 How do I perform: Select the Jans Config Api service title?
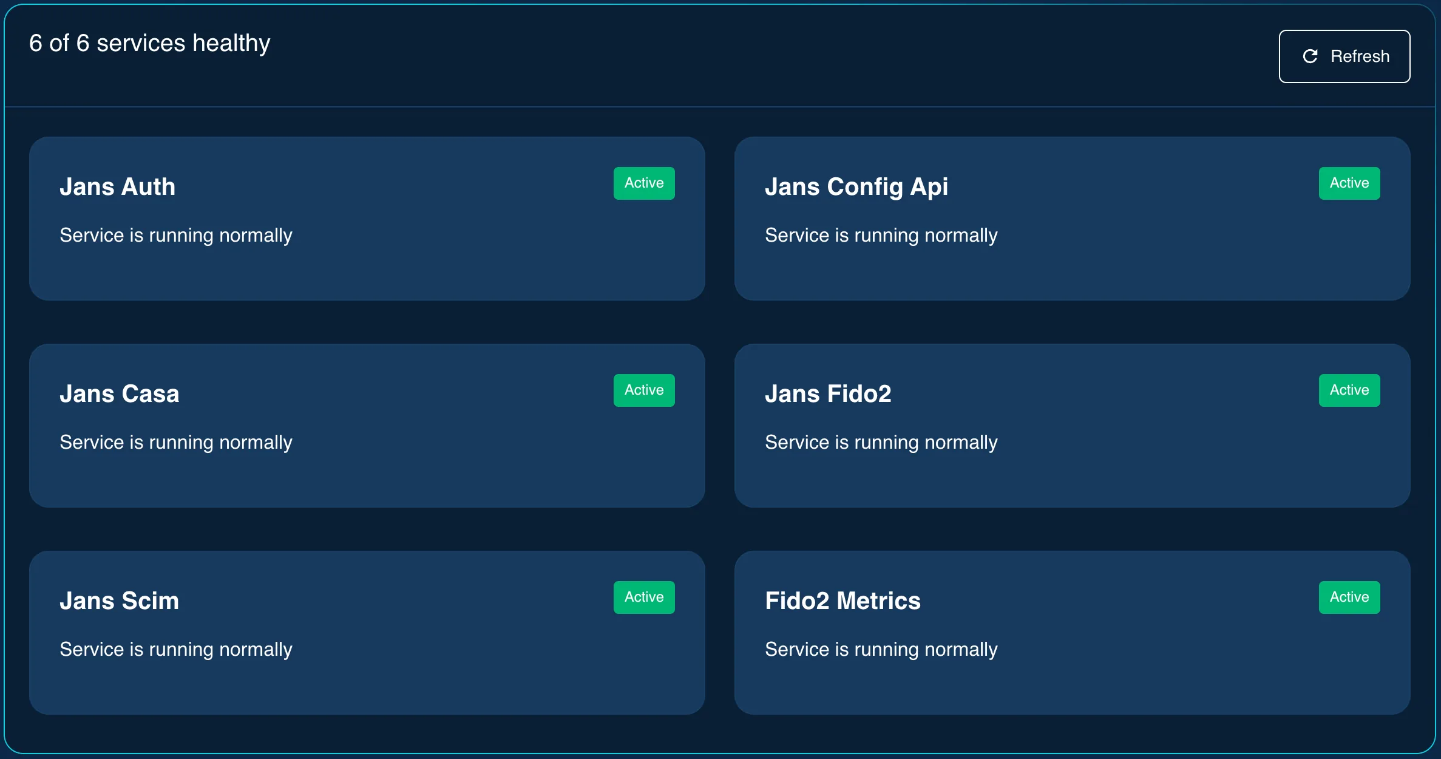tap(856, 187)
